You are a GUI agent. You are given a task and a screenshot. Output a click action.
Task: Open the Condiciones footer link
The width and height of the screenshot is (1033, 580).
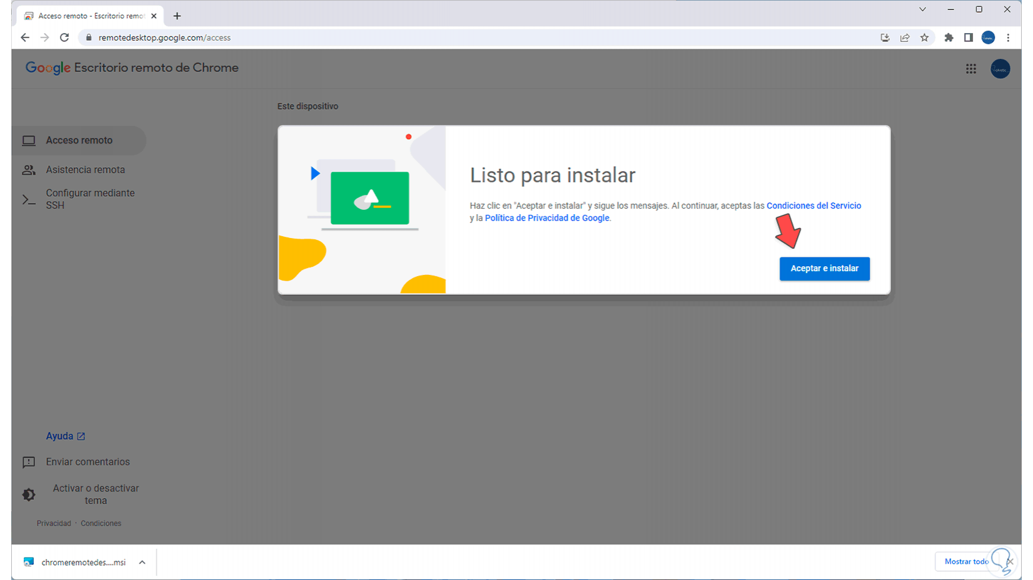coord(101,524)
